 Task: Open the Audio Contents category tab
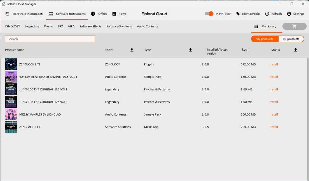pos(147,26)
